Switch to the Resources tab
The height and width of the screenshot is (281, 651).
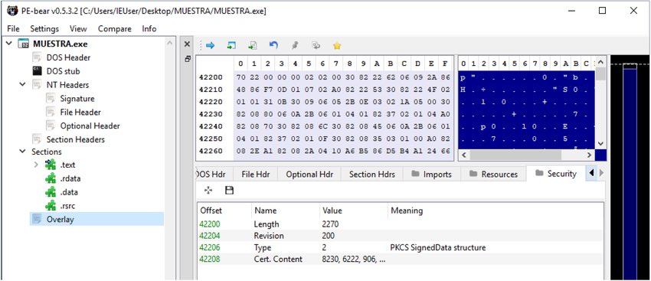(494, 175)
